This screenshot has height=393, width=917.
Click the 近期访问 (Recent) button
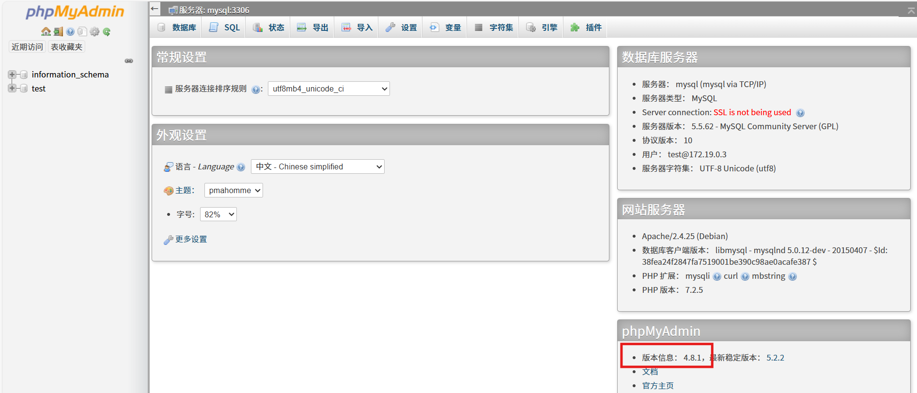[28, 47]
